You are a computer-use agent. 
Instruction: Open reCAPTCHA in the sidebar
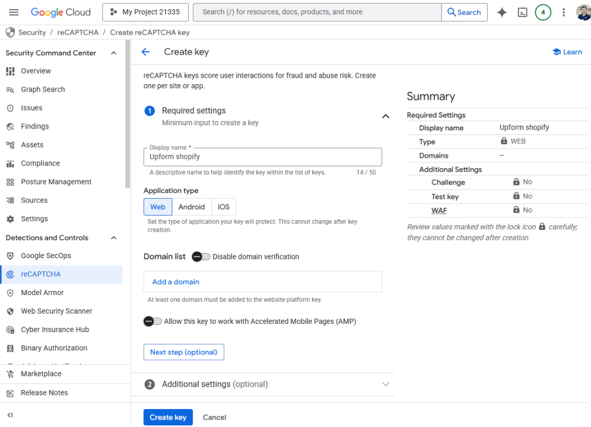tap(61, 274)
